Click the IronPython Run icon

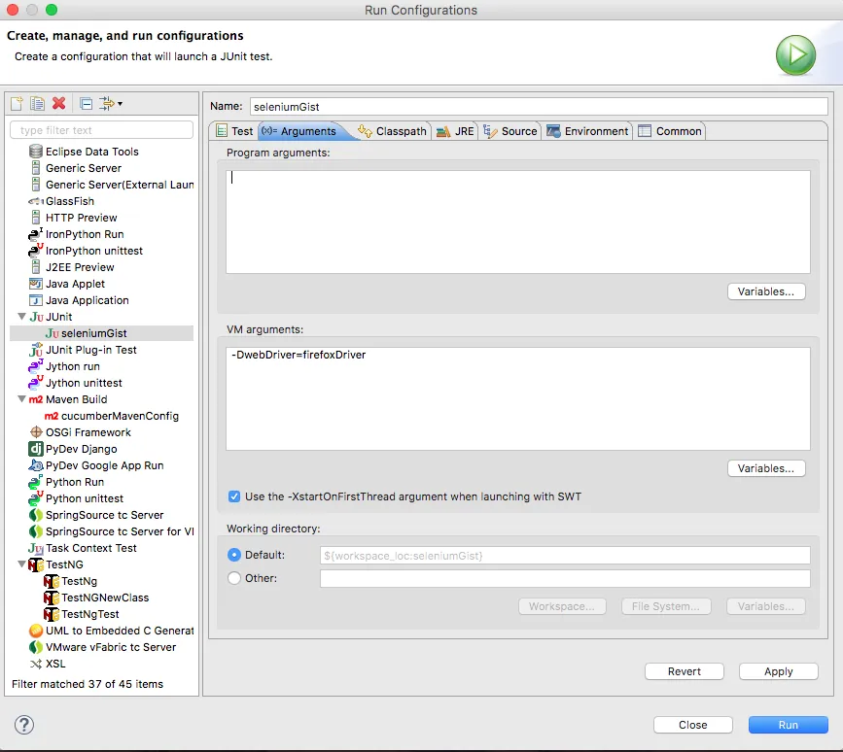[35, 234]
